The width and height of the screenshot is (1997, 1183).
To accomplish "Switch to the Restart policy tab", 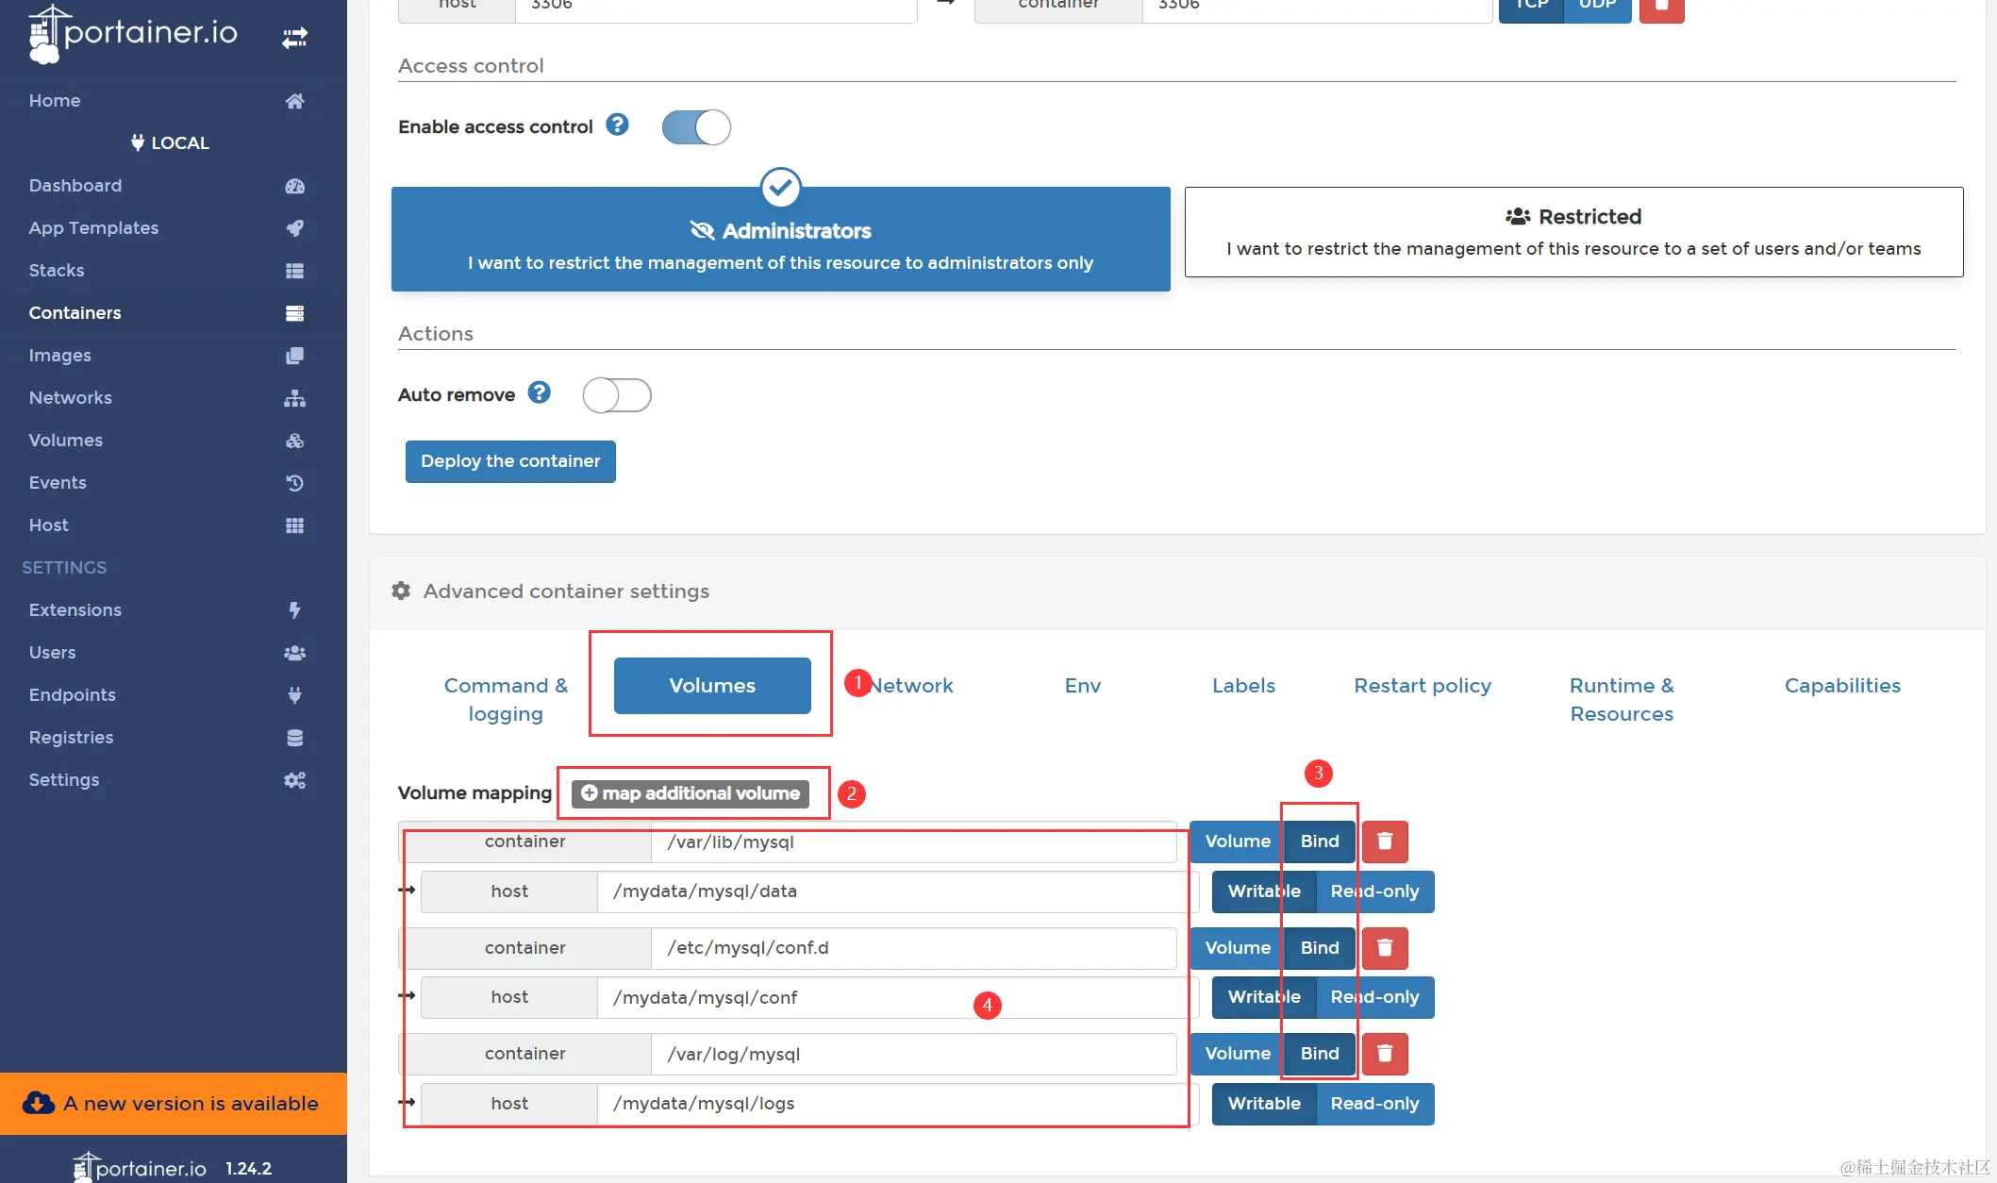I will click(1422, 686).
